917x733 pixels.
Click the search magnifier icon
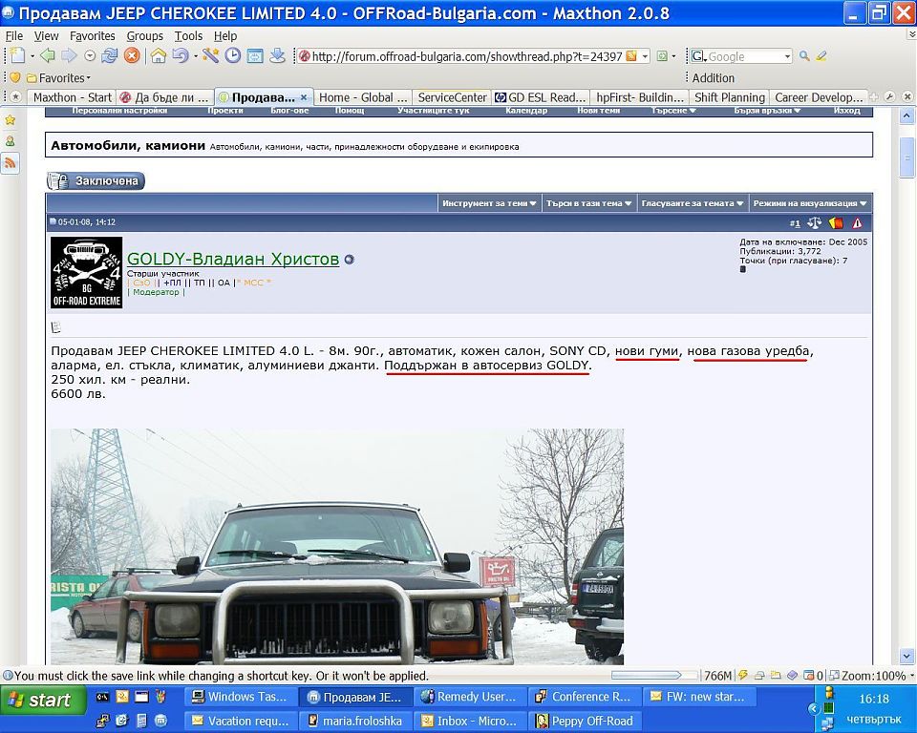click(804, 56)
